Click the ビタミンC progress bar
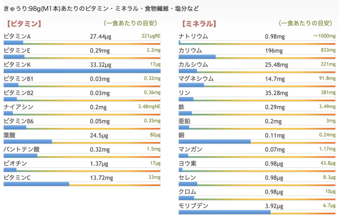The height and width of the screenshot is (220, 339). 82,184
